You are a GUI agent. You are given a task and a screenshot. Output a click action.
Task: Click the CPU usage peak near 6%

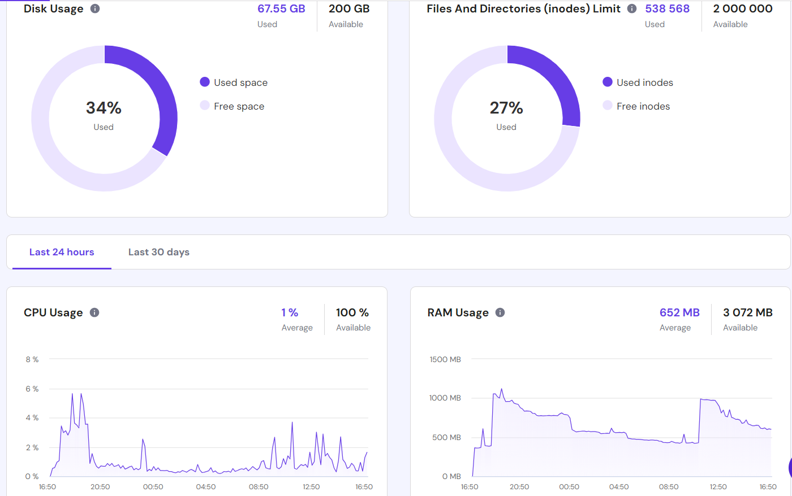72,394
